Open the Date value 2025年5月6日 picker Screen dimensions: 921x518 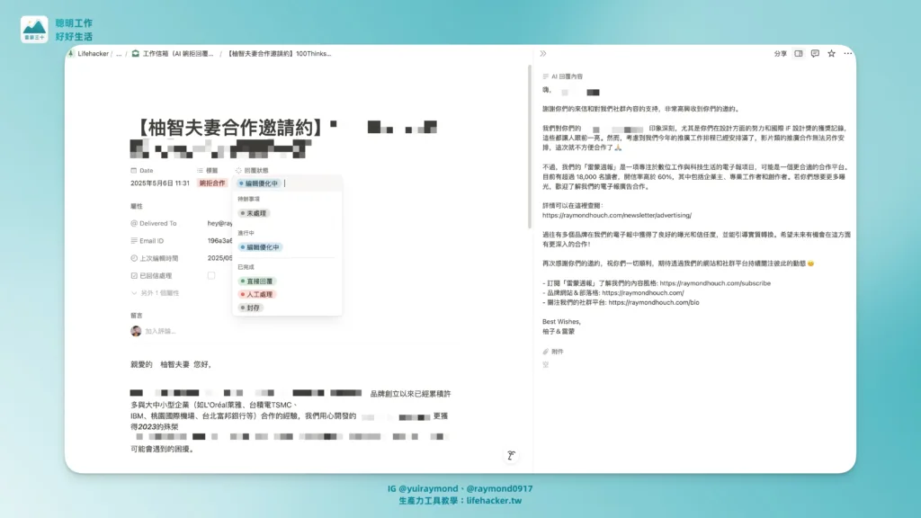tap(159, 183)
